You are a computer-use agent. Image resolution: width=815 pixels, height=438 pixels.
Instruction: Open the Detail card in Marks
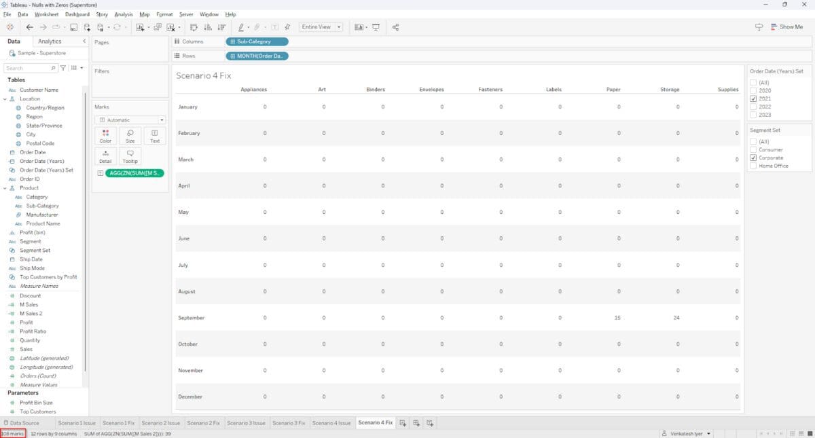tap(105, 156)
